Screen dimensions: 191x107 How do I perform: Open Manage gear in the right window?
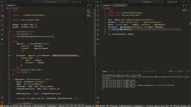pyautogui.click(x=98, y=102)
